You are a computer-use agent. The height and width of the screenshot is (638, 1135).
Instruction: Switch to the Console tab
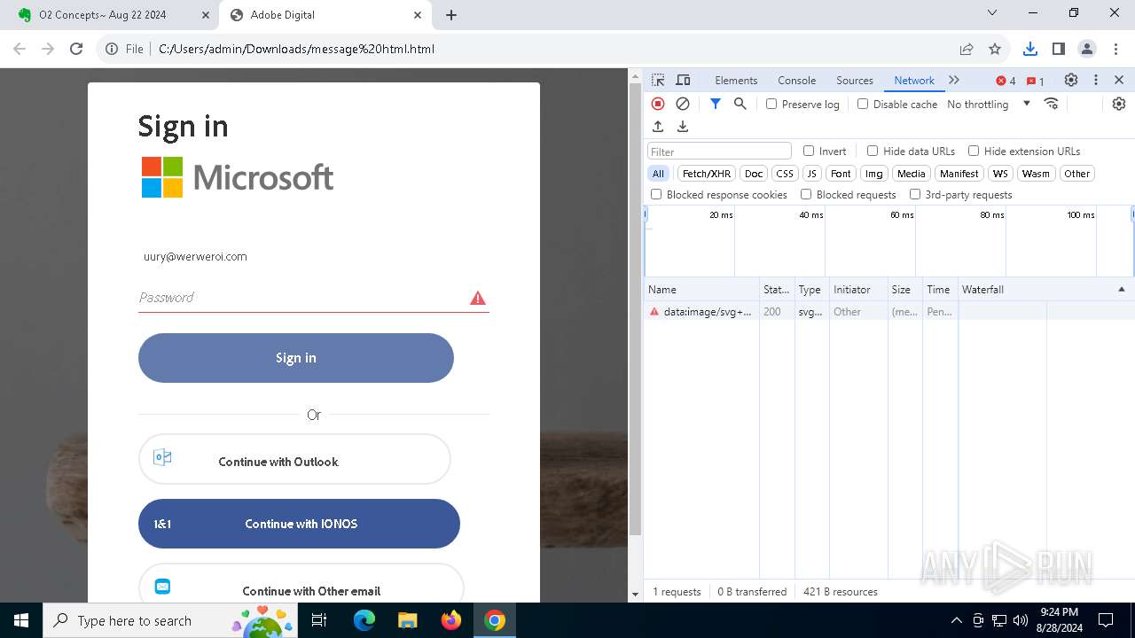click(x=796, y=80)
